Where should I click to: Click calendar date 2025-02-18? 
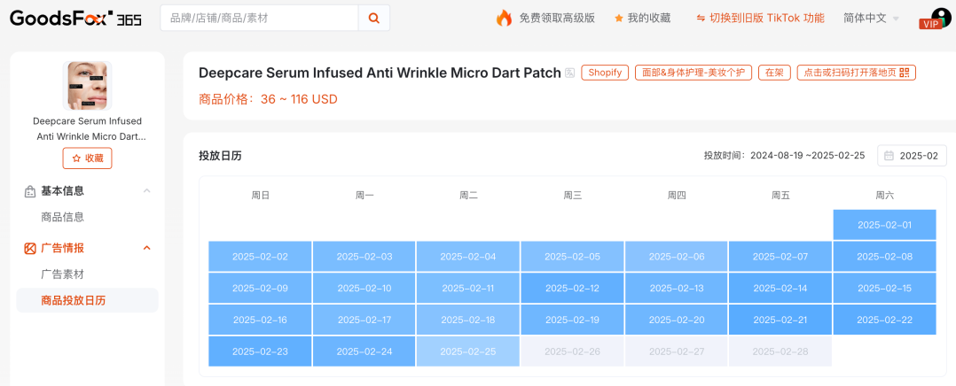coord(467,320)
